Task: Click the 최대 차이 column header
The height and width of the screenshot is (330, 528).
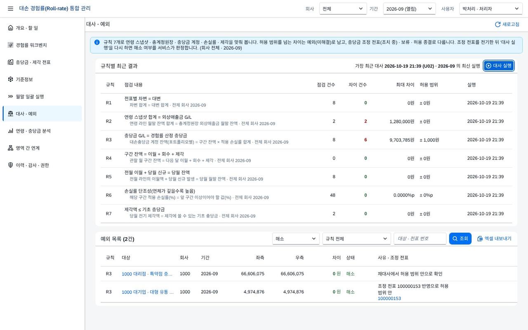Action: click(405, 85)
